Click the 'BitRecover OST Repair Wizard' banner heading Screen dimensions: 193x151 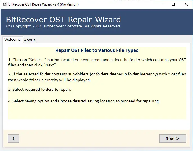[x=63, y=20]
